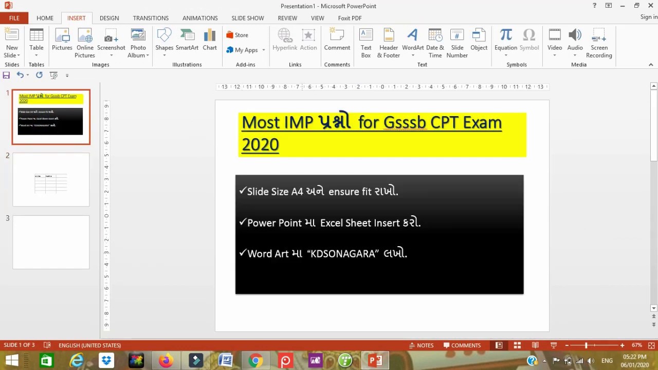
Task: Switch to Slide Sorter view
Action: (x=517, y=345)
